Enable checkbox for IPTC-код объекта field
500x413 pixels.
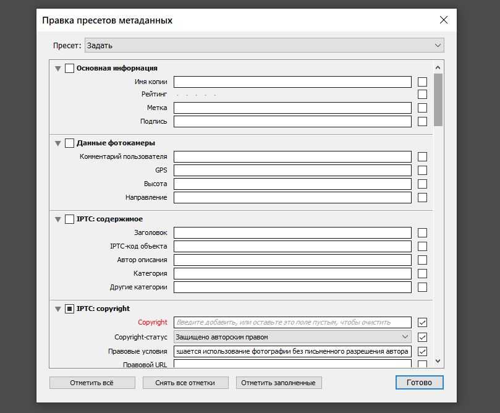coord(422,246)
